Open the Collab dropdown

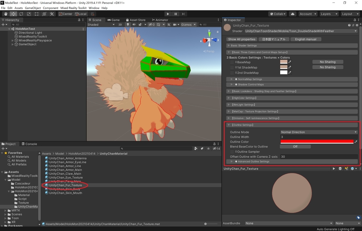[x=278, y=14]
